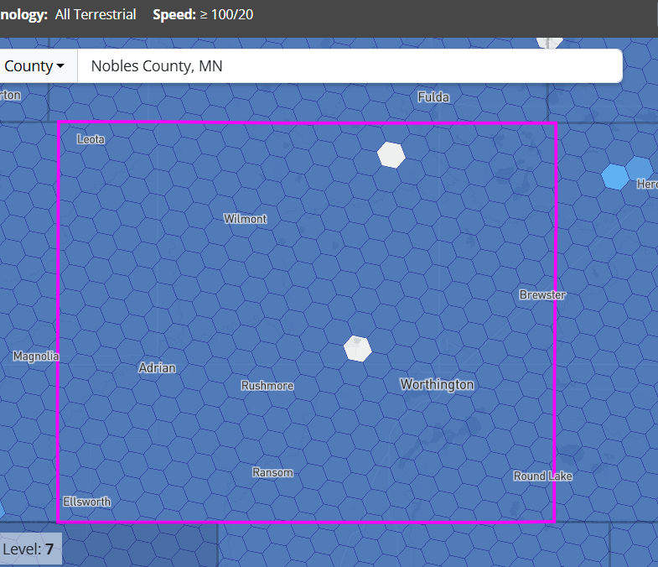Click the Rushmore map label

267,386
